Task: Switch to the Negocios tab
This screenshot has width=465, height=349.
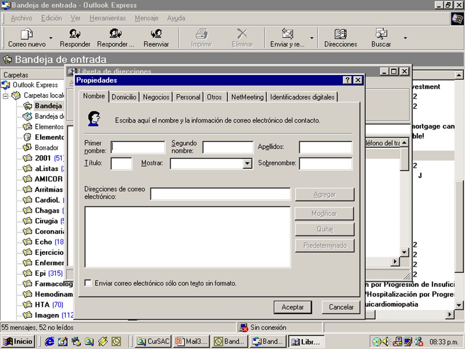Action: 156,97
